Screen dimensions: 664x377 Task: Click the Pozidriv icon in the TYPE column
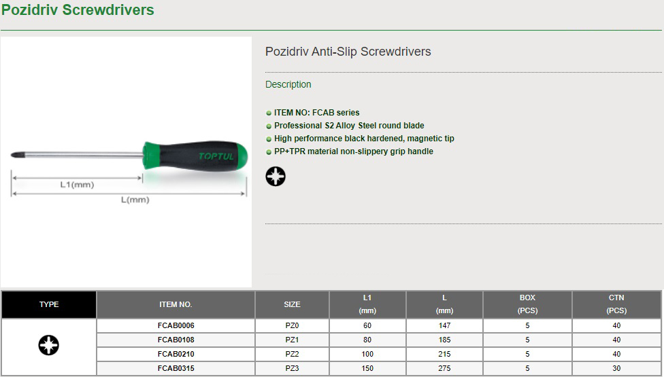coord(49,345)
